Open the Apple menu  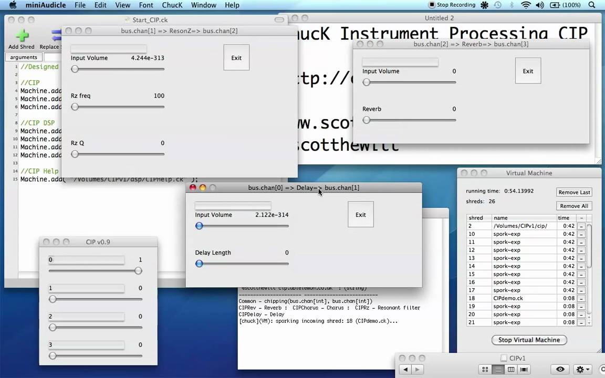pyautogui.click(x=13, y=5)
